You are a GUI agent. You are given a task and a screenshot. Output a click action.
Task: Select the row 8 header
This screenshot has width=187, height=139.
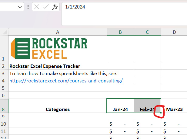click(4, 109)
